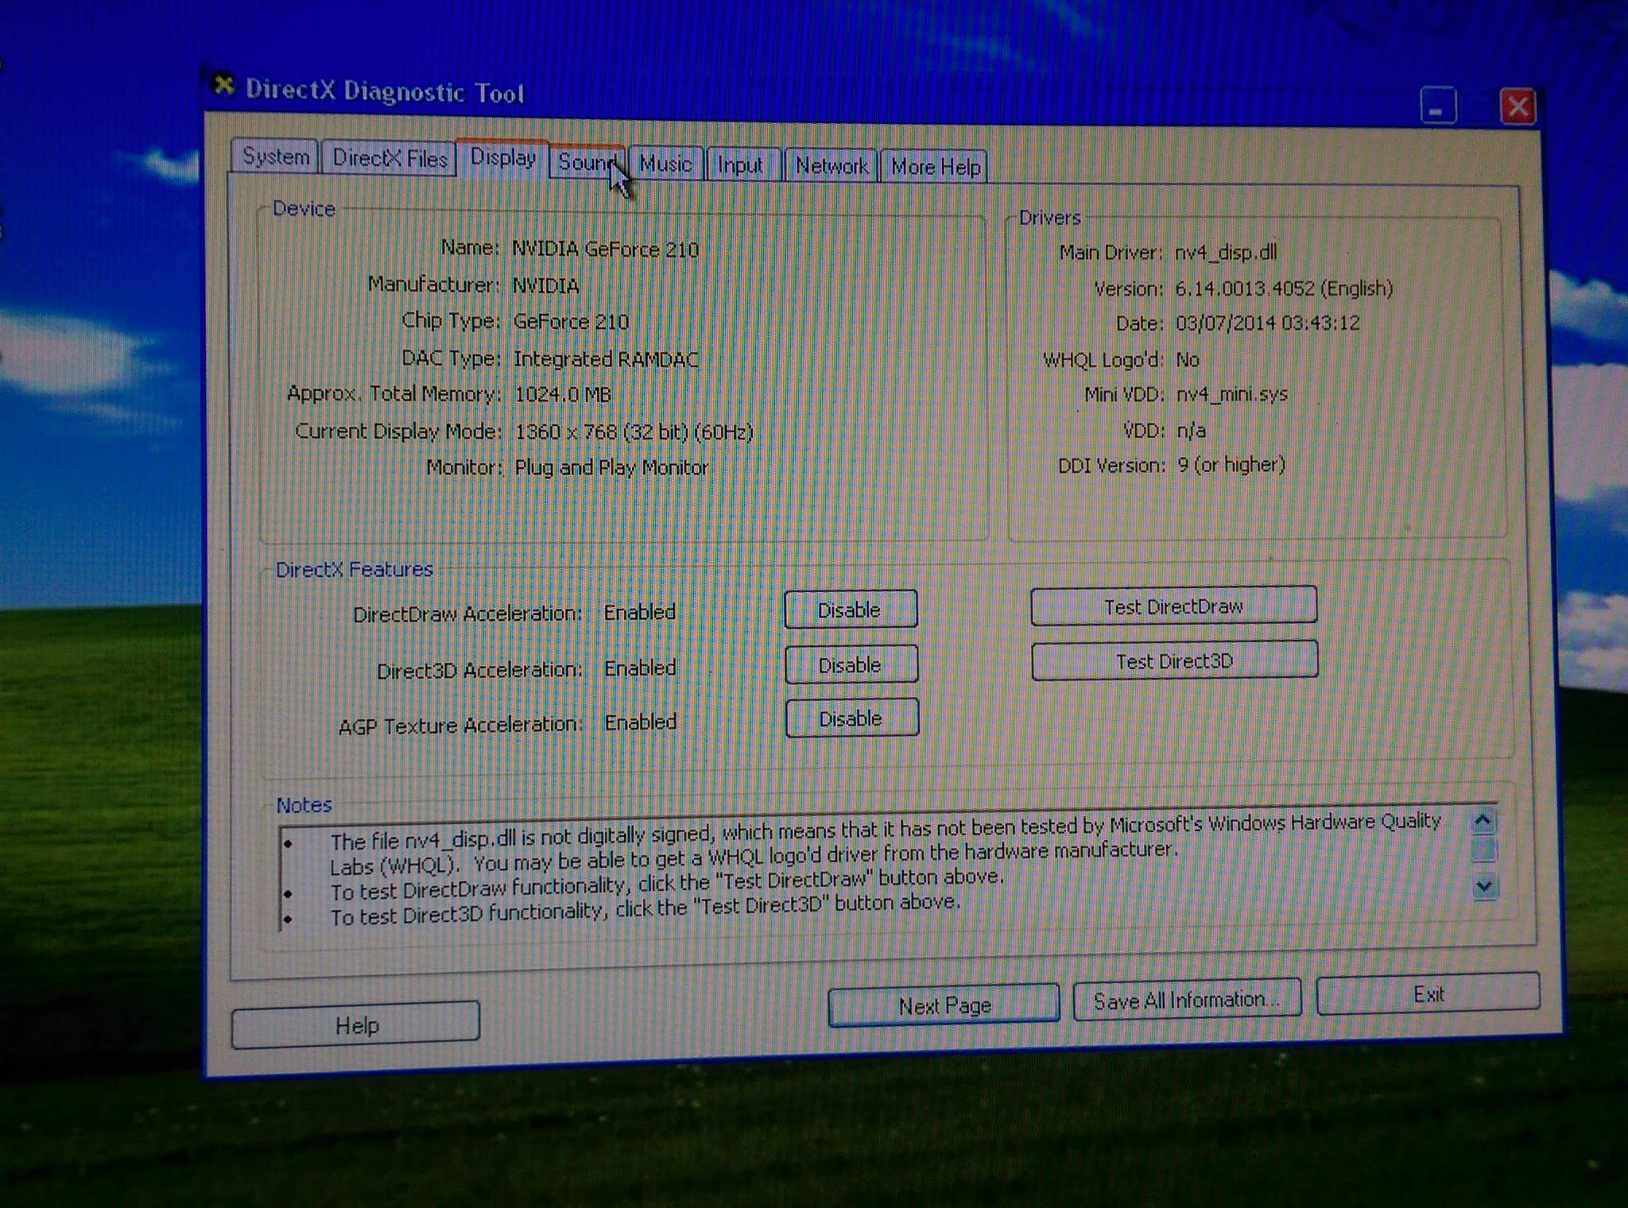
Task: Switch to the Network tab
Action: [x=831, y=166]
